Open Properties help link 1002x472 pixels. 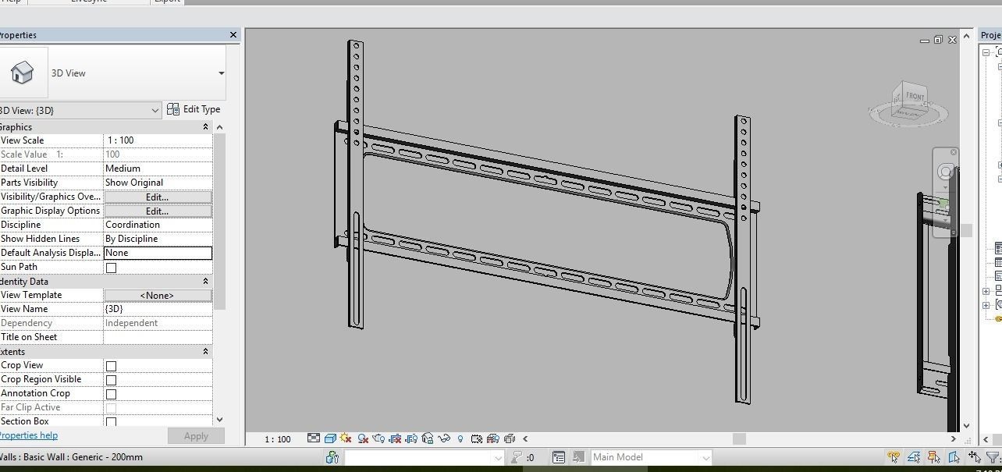tap(29, 435)
